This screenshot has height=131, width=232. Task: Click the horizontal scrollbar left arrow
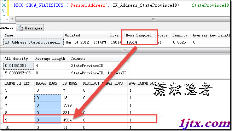click(x=12, y=19)
